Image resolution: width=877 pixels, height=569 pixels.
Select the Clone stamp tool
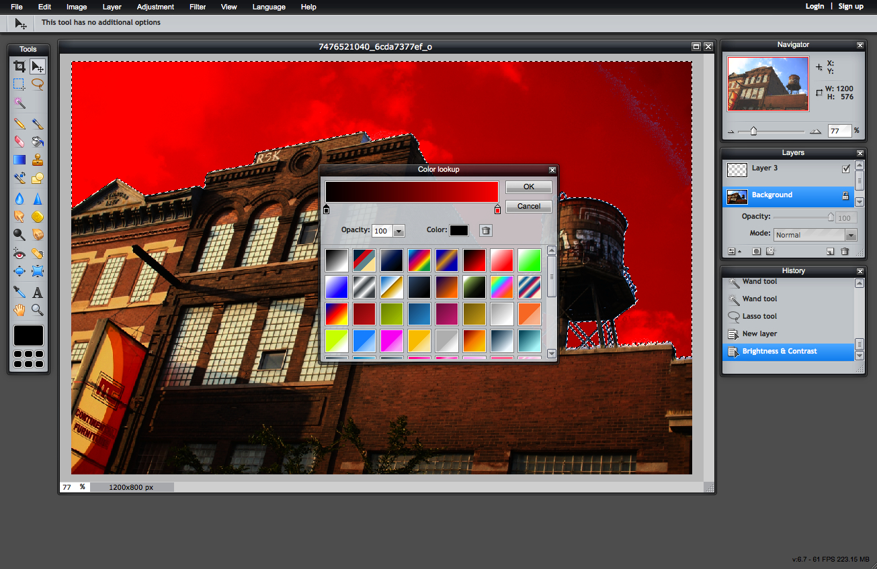pos(38,160)
